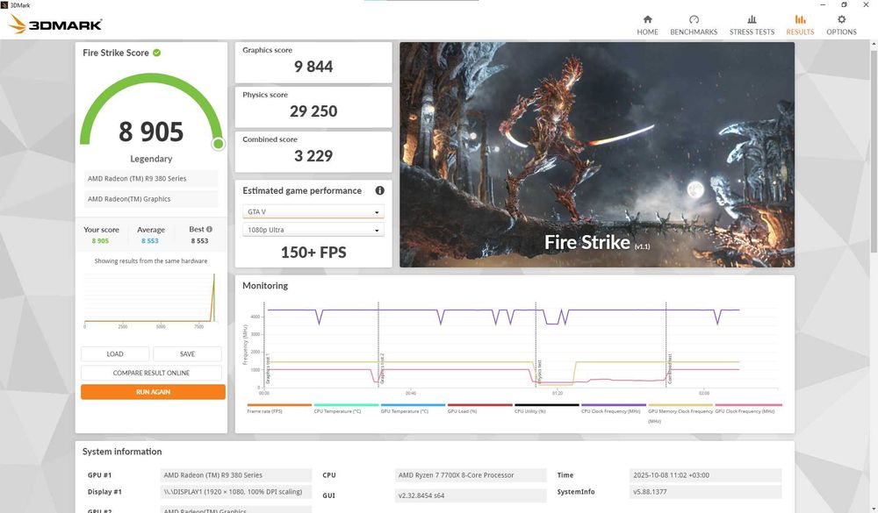The image size is (878, 513).
Task: Toggle GPU Temperature legend in Monitoring
Action: click(x=413, y=409)
